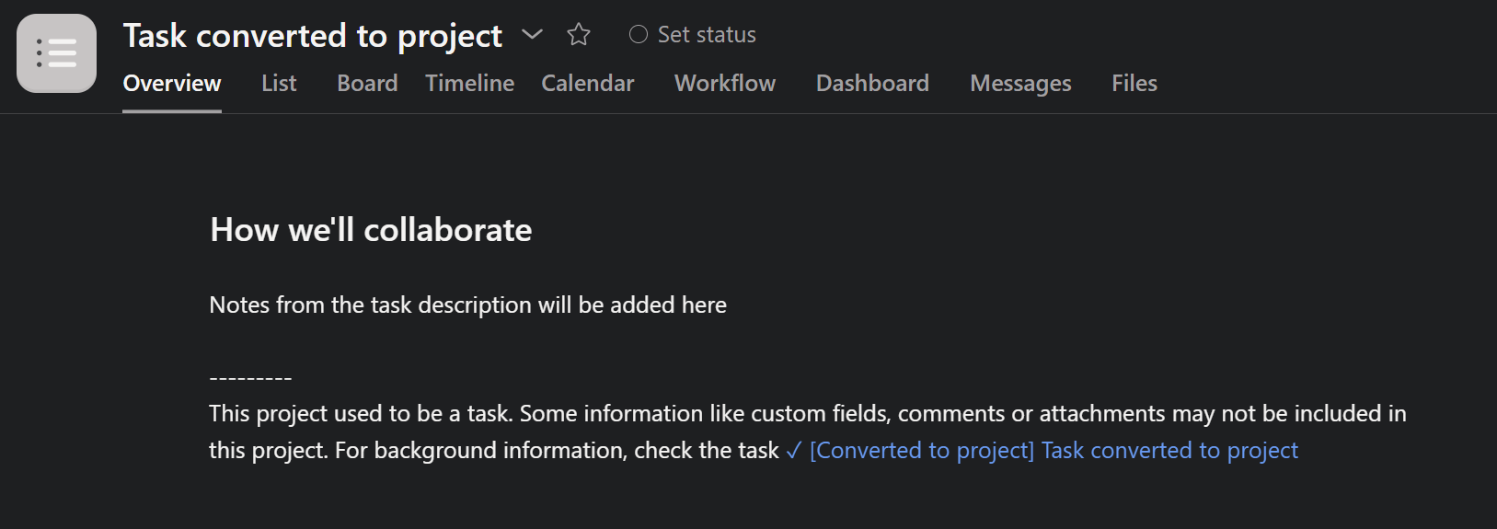Open the Files tab
The image size is (1497, 529).
point(1134,83)
